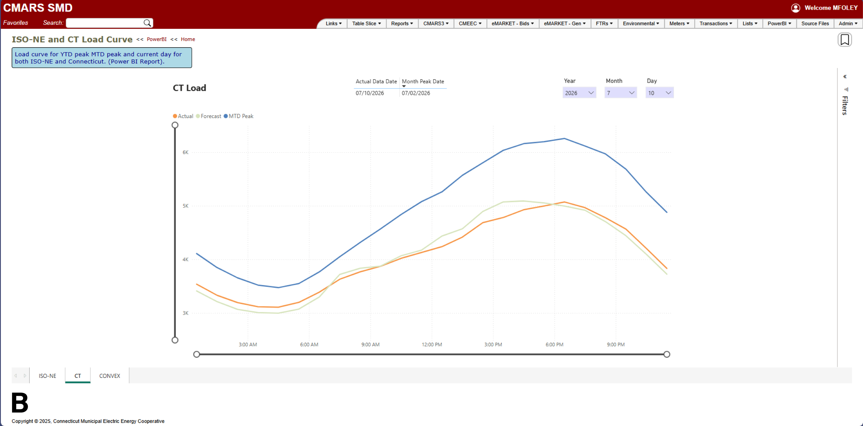Viewport: 863px width, 426px height.
Task: Click the Month Peak Date sort arrow
Action: click(404, 86)
